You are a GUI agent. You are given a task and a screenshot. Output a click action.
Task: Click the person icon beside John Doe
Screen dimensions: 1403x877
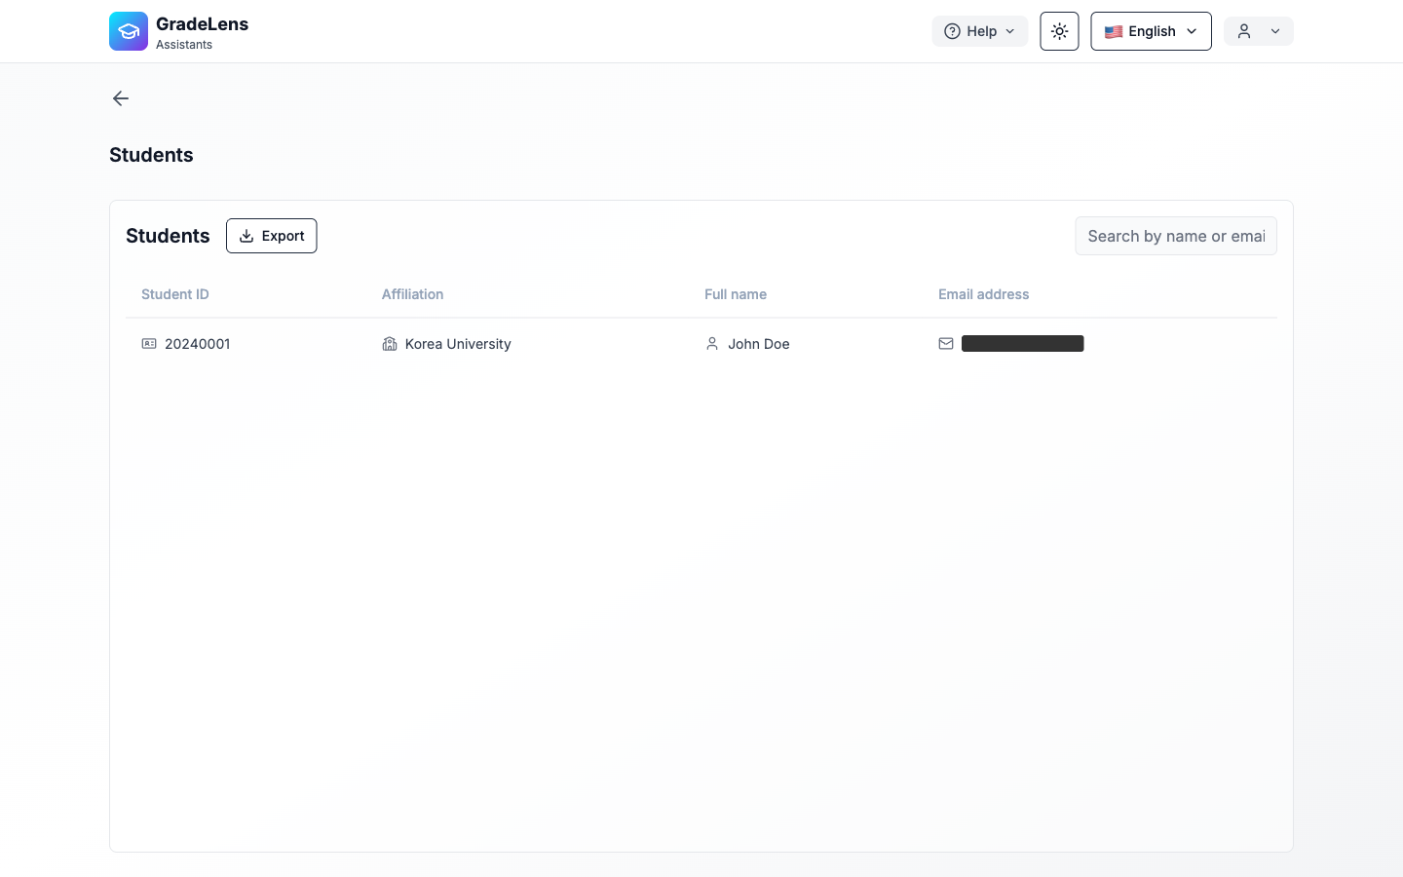coord(712,344)
